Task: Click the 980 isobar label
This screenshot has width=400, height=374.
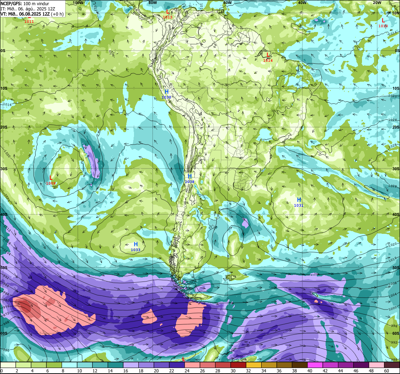Action: click(6, 300)
